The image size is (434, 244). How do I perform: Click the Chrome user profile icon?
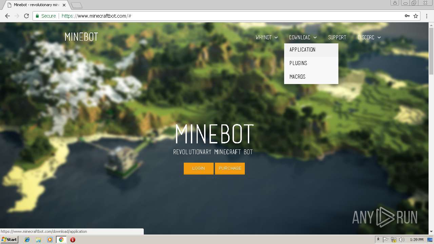click(395, 3)
